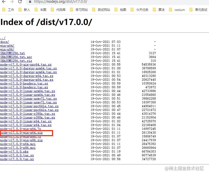
Task: Download node-v17.0.0-win-x64.zip
Action: click(x=21, y=133)
